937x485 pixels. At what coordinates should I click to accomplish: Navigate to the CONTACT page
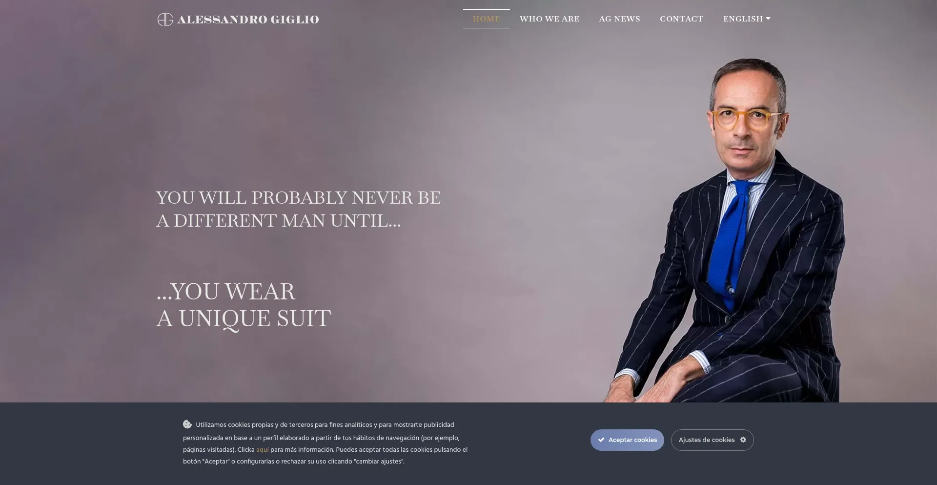click(x=681, y=19)
